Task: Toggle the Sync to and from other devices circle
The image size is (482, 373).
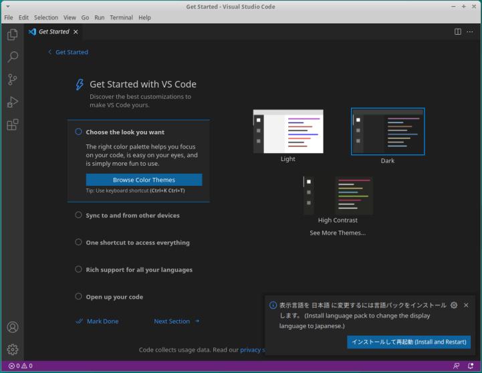Action: 78,215
